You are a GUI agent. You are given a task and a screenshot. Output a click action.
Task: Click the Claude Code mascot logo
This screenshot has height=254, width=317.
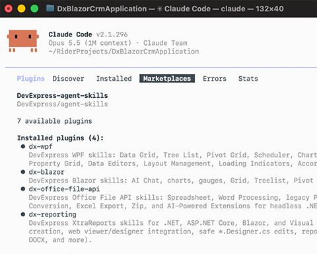pyautogui.click(x=23, y=41)
